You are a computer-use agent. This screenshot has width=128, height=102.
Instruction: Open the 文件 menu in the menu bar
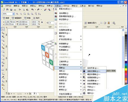(8, 6)
